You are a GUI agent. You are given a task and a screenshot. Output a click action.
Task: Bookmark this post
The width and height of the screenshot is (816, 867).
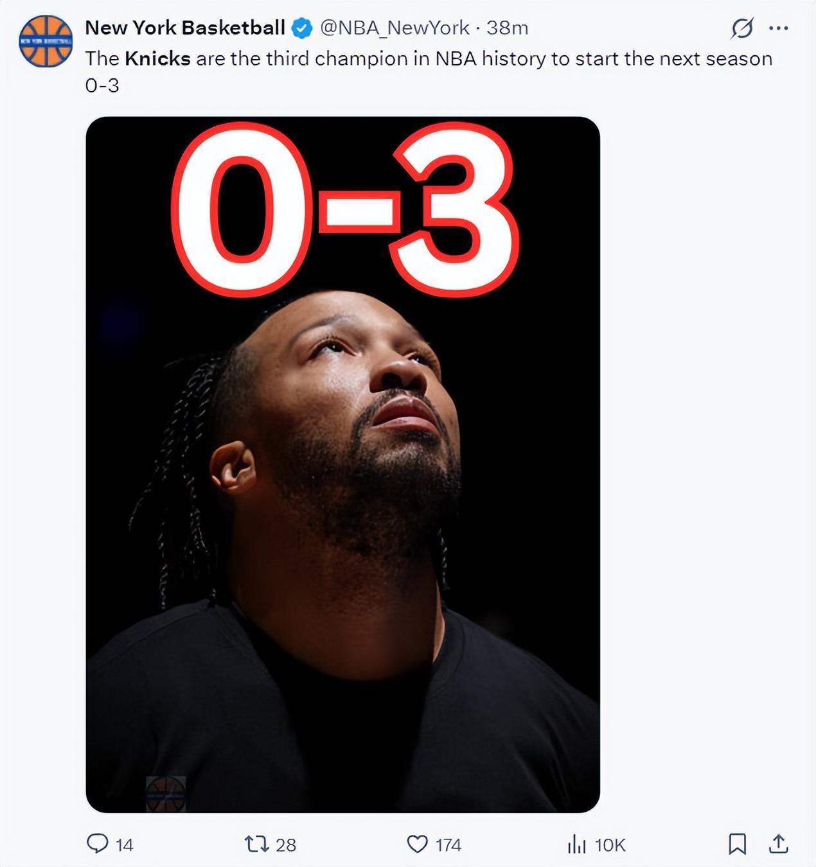pos(738,843)
